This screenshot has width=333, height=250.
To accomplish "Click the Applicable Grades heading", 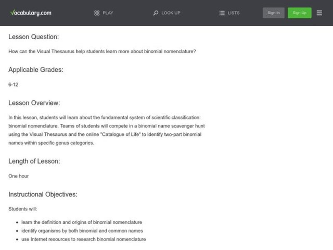I will tap(35, 70).
